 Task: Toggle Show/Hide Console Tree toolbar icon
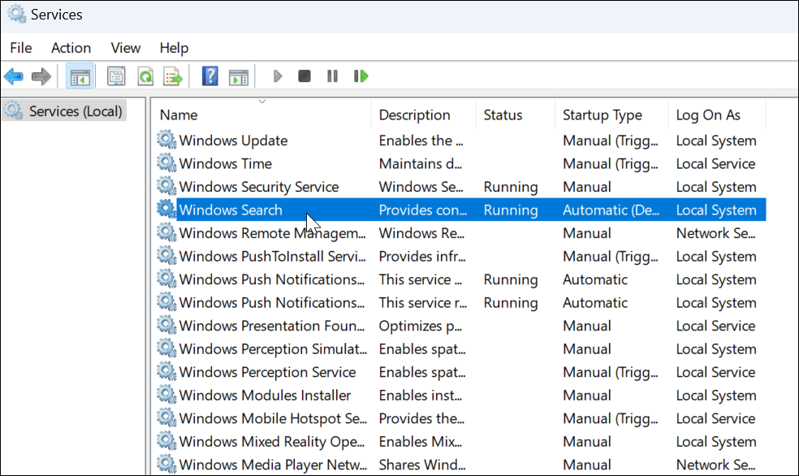click(x=80, y=77)
